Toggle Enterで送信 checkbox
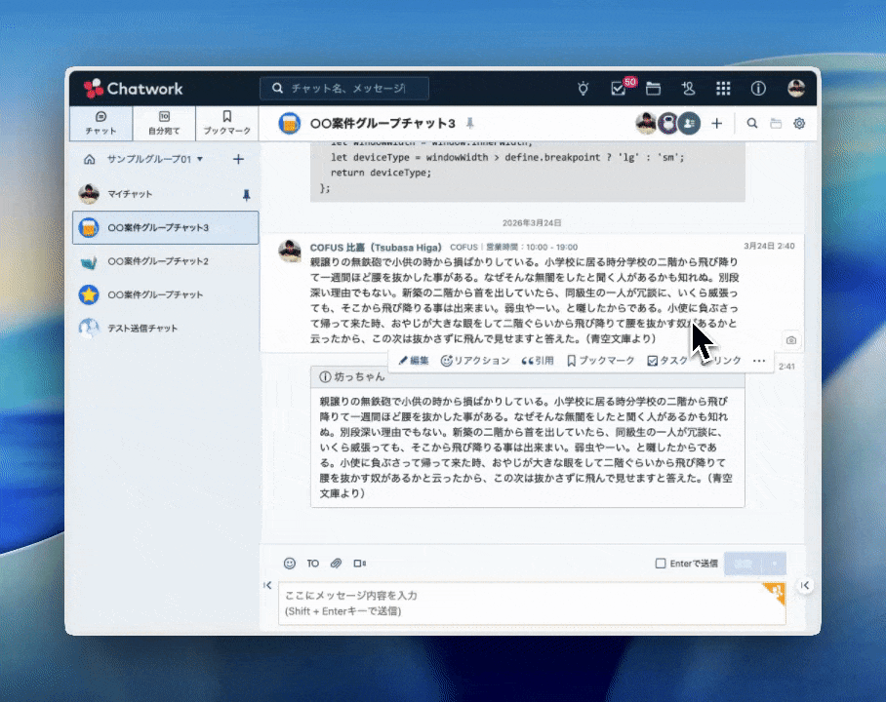The height and width of the screenshot is (702, 886). tap(660, 564)
